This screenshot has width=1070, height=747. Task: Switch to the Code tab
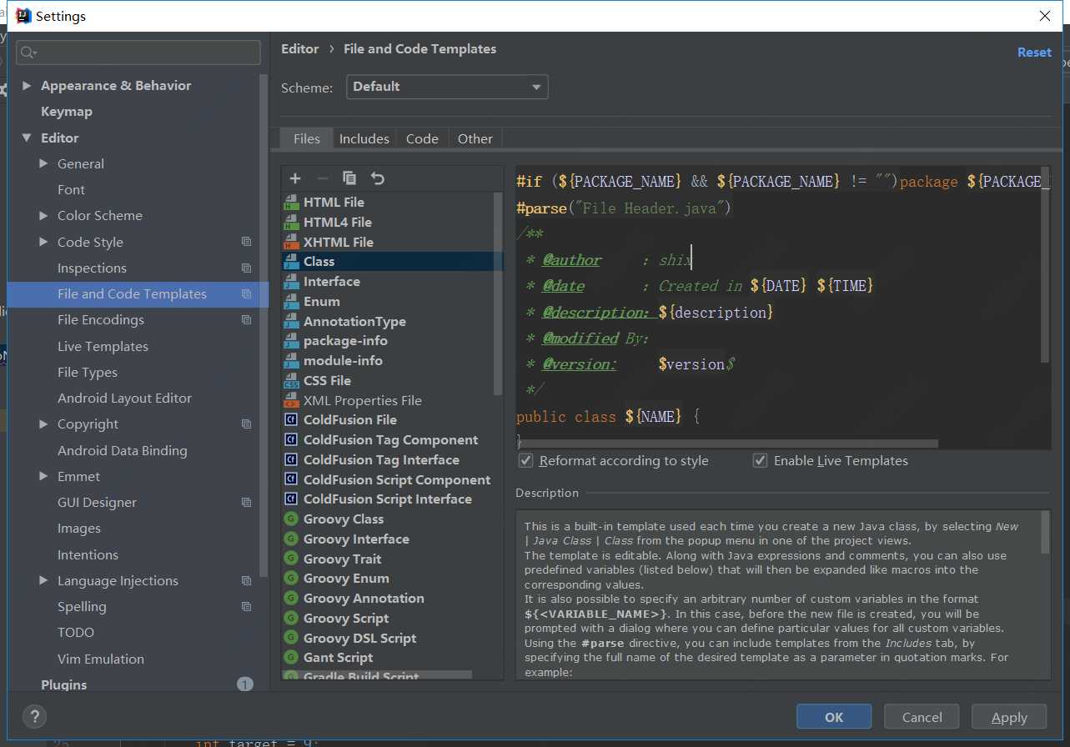point(422,138)
